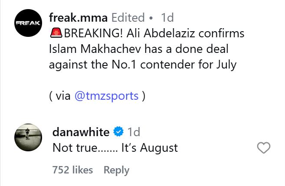Open the @tmzsports mention
The width and height of the screenshot is (285, 186).
coord(107,96)
